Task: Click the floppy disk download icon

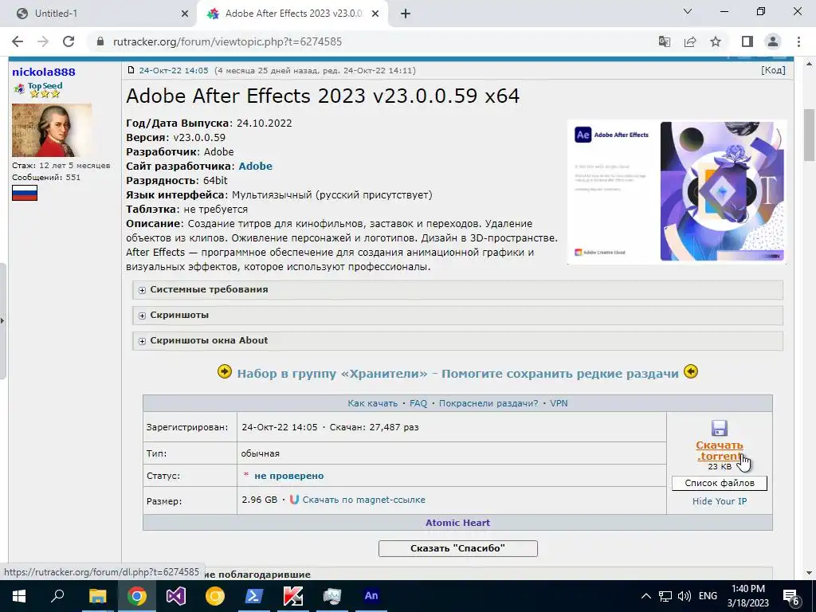Action: (x=720, y=428)
